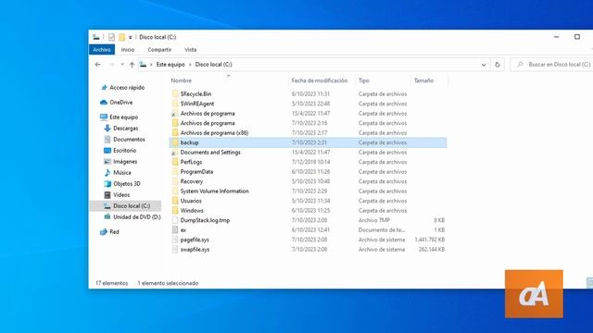Select the Windows folder icon
This screenshot has width=593, height=333.
175,211
